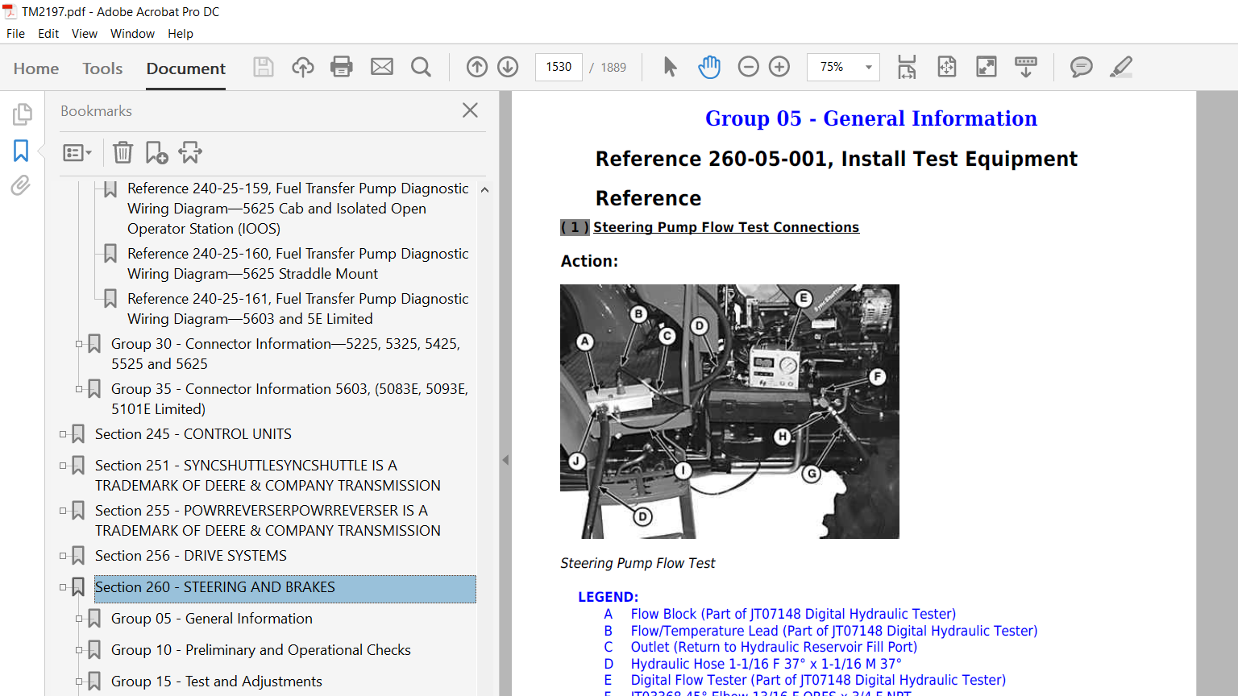This screenshot has height=696, width=1238.
Task: Expand Section 251 SYNCSHUTTLE bookmark
Action: pos(63,466)
